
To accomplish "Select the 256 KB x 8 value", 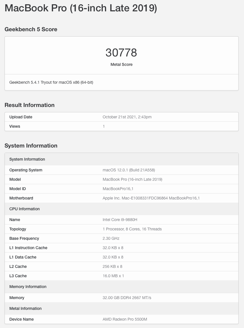I will pyautogui.click(x=112, y=266).
